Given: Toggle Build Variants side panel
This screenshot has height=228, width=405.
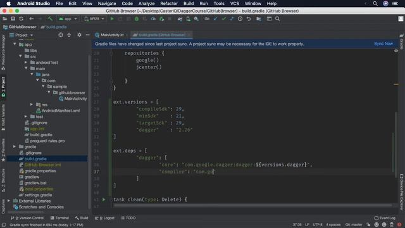Looking at the screenshot, I should 3,118.
